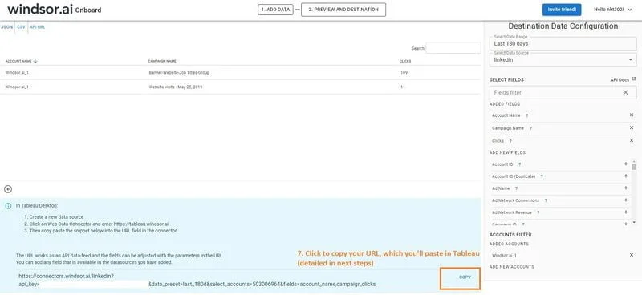
Task: Remove the Account Name added field
Action: tap(632, 115)
